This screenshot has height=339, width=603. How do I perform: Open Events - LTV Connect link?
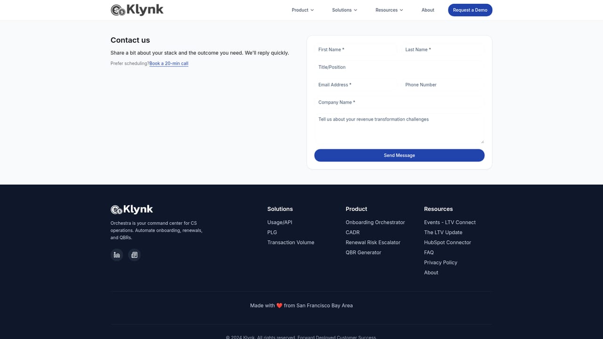(x=450, y=222)
